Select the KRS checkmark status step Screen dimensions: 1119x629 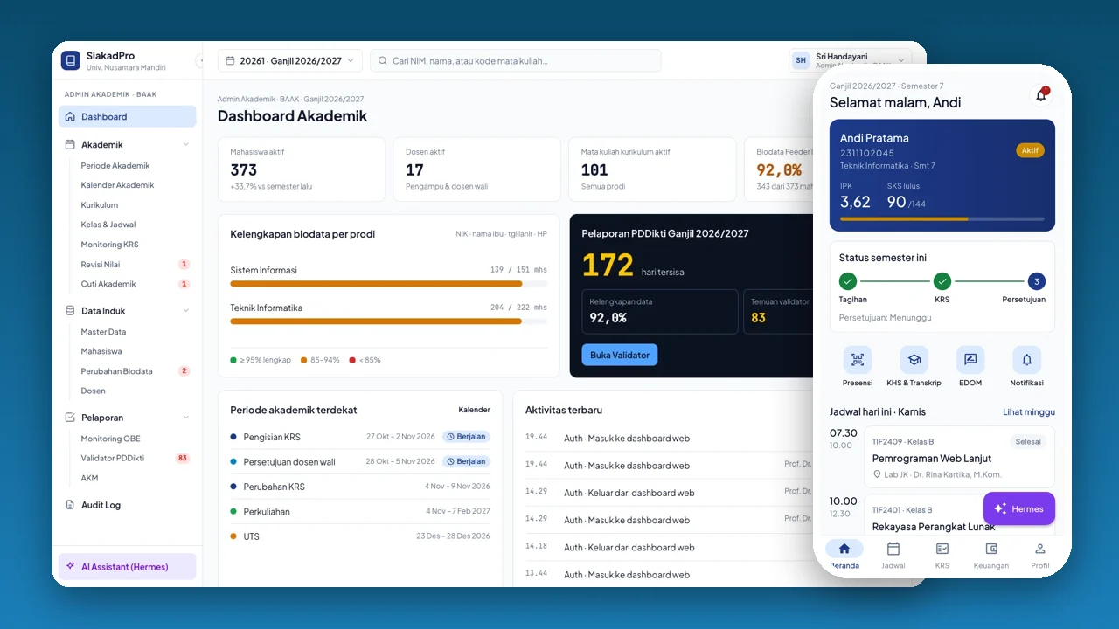coord(942,281)
